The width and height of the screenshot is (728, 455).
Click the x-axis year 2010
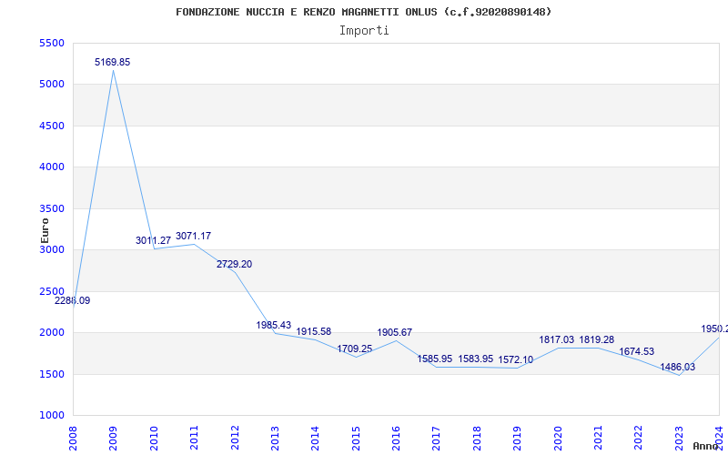tap(154, 438)
